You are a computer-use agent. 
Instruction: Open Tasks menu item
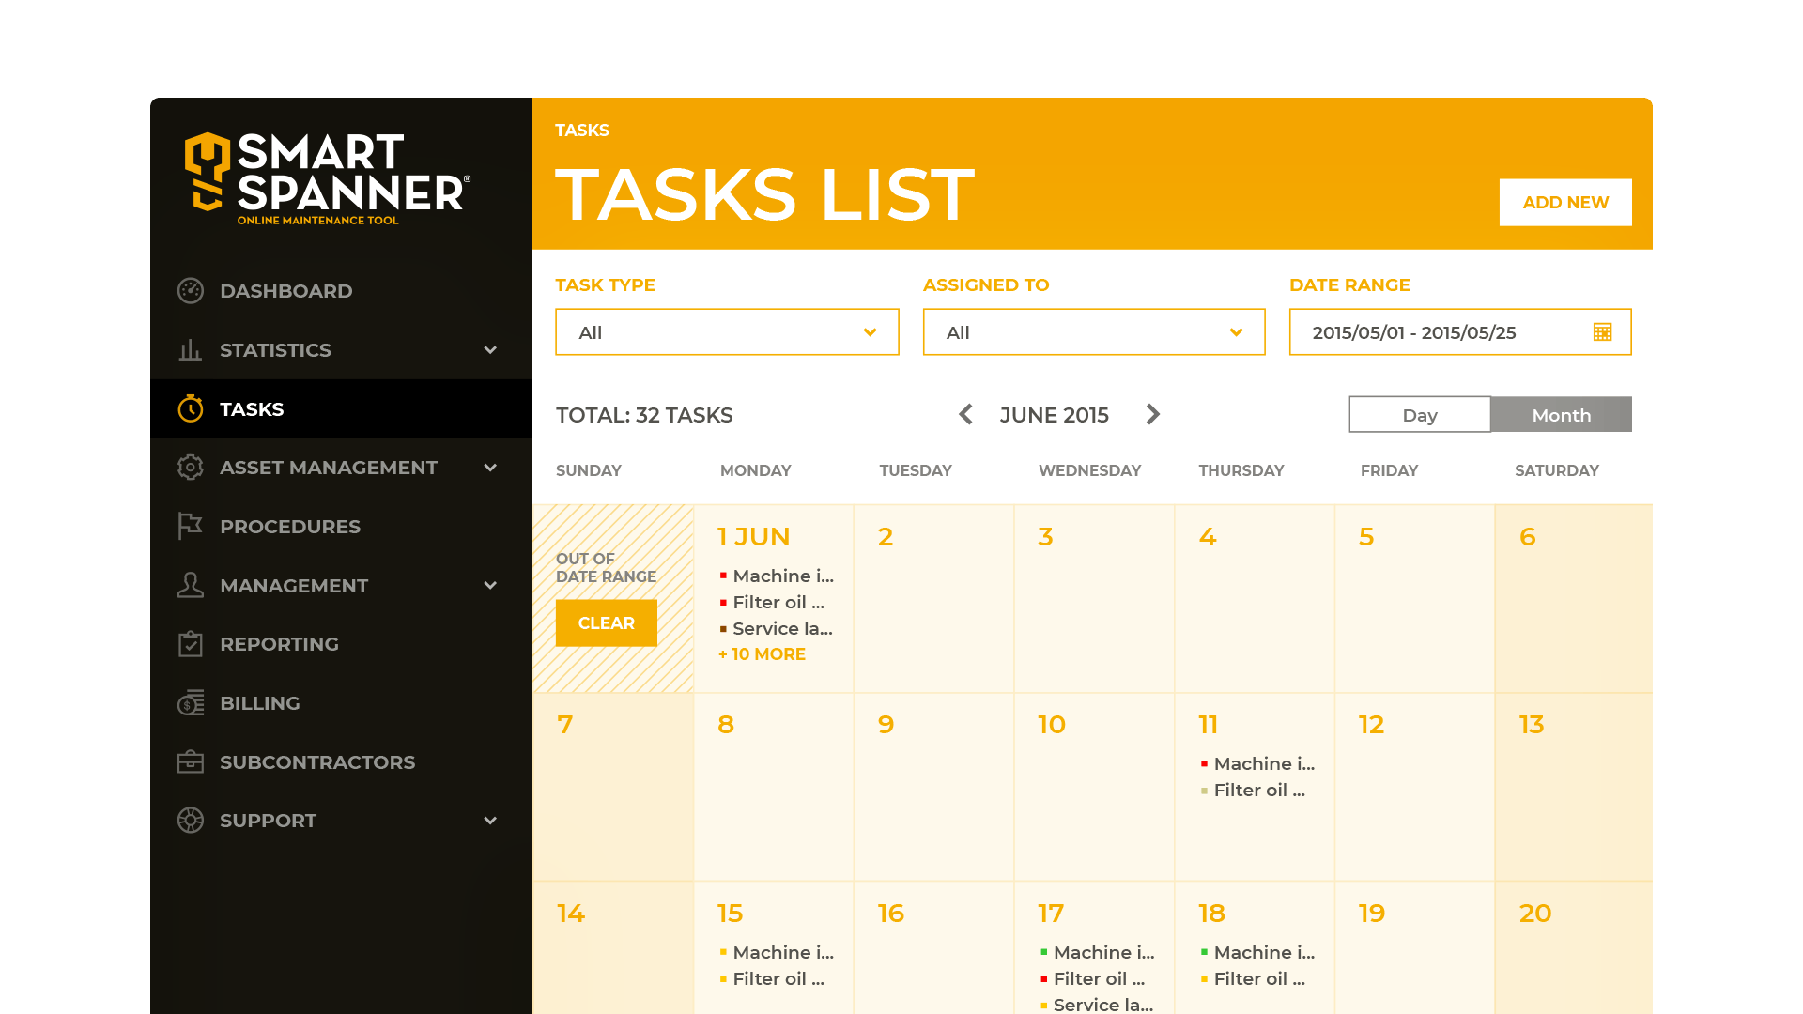[341, 408]
